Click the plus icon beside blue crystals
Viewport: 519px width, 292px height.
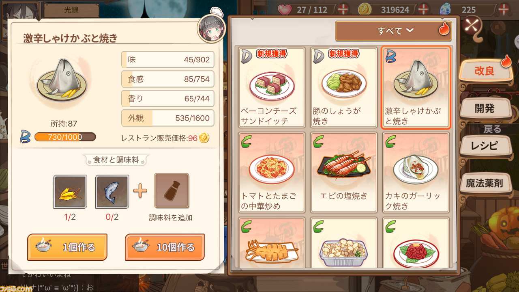(x=504, y=9)
